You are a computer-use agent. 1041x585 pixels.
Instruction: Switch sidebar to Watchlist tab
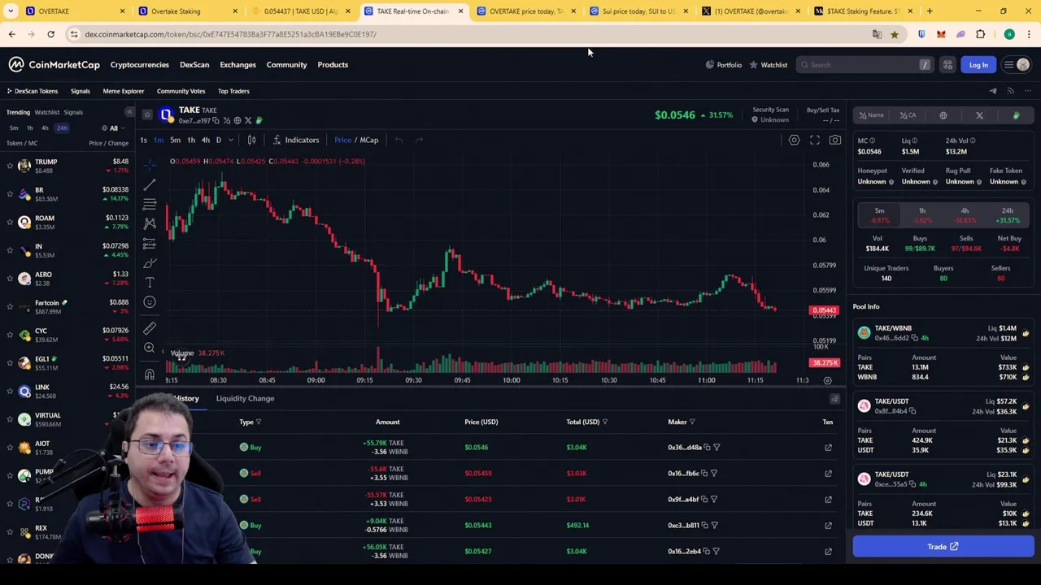pyautogui.click(x=46, y=112)
